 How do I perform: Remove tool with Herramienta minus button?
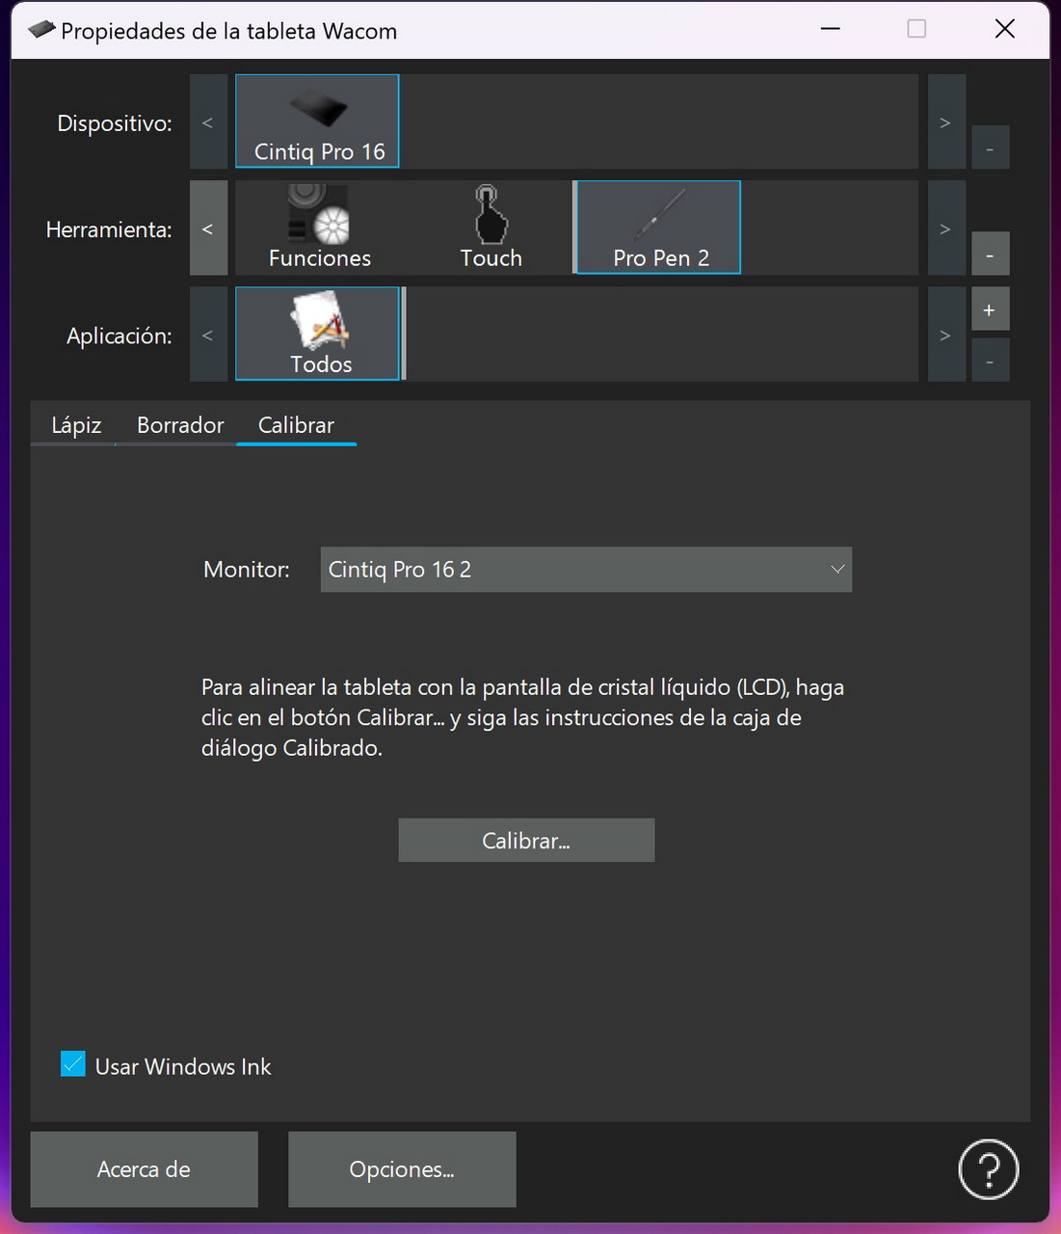pos(990,255)
